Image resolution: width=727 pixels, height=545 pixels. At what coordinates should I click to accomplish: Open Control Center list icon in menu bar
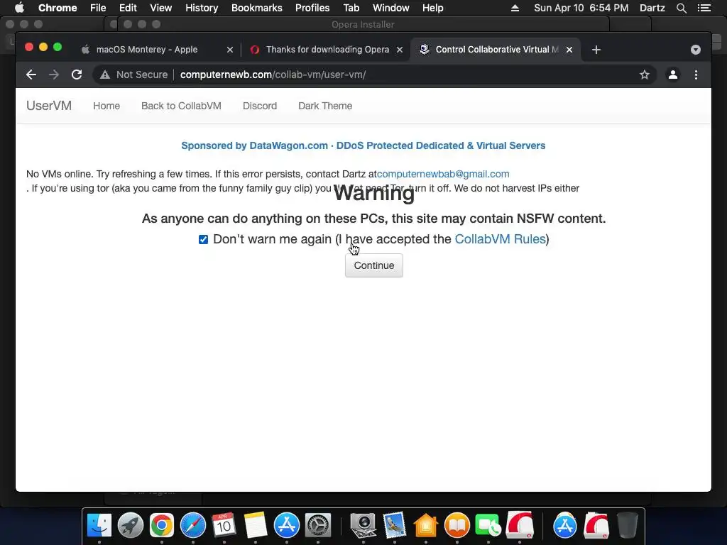(704, 8)
